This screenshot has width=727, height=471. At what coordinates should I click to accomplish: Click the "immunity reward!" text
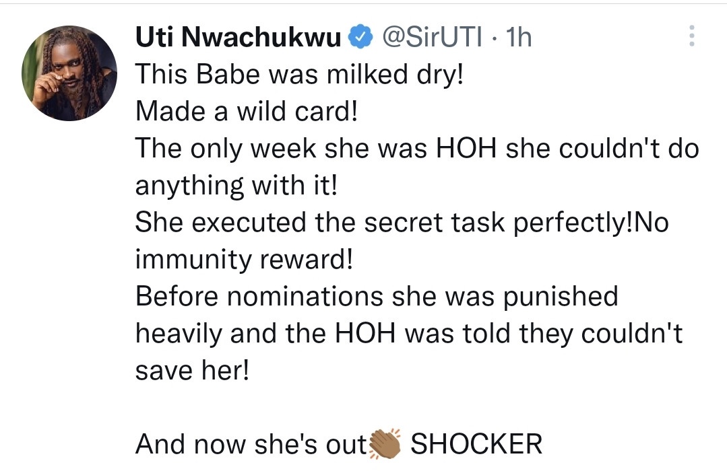tap(244, 260)
